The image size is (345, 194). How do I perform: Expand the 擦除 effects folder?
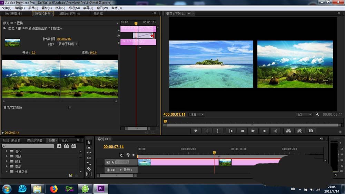click(x=7, y=156)
